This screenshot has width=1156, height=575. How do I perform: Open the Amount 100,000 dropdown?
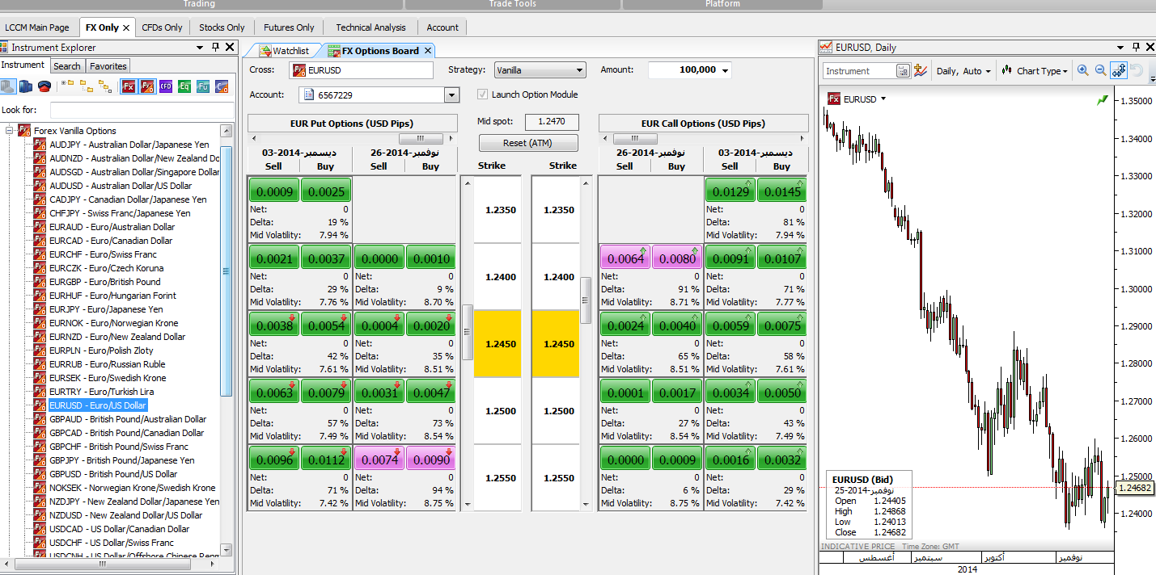(725, 70)
